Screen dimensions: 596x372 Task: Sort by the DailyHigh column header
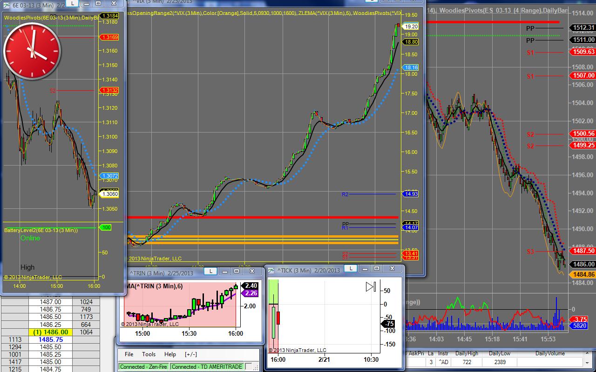pyautogui.click(x=467, y=353)
